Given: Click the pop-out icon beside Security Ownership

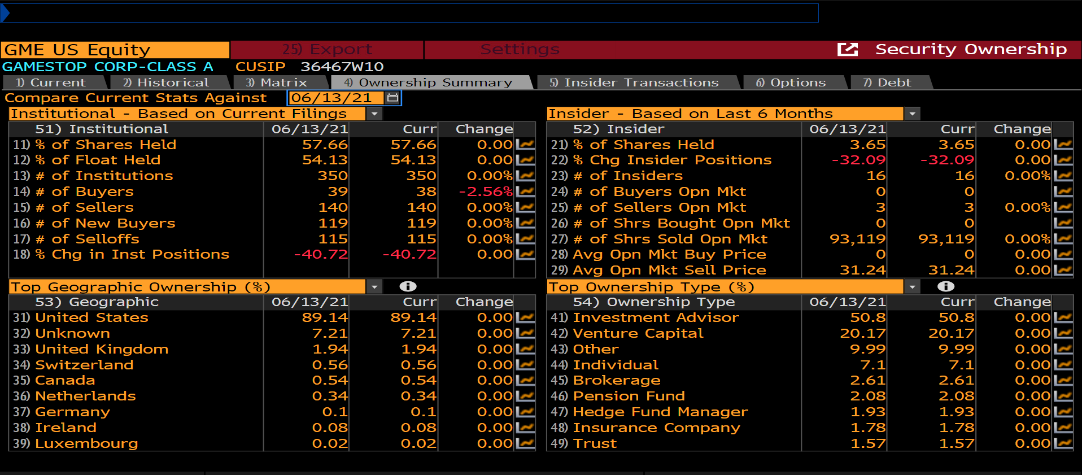Looking at the screenshot, I should pyautogui.click(x=847, y=50).
